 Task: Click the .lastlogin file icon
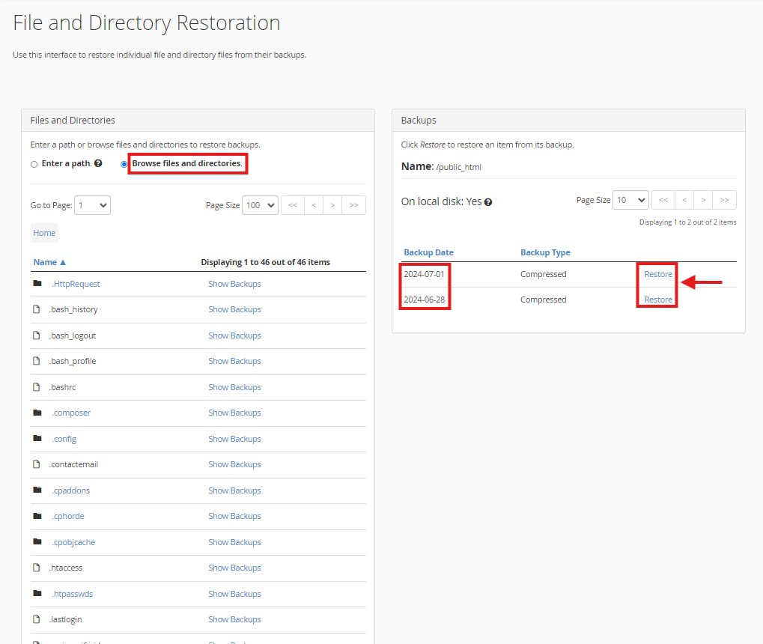coord(37,619)
